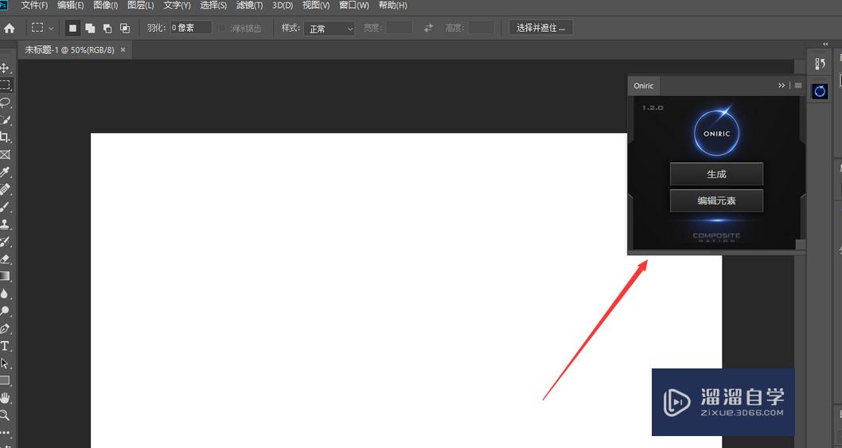Open the 3D(D) menu
The image size is (842, 448).
click(x=283, y=6)
